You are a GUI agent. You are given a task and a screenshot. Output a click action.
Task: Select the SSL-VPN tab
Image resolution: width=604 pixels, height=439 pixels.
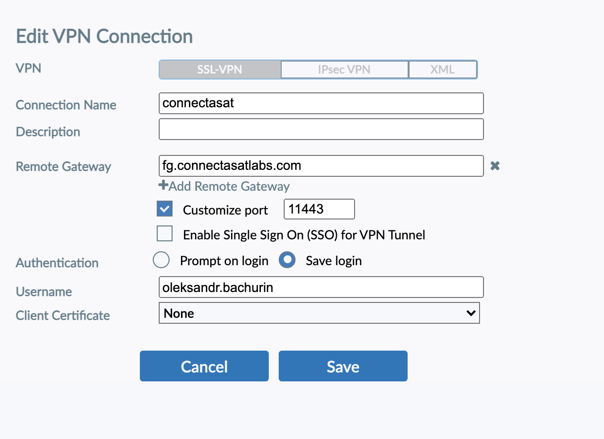coord(220,70)
